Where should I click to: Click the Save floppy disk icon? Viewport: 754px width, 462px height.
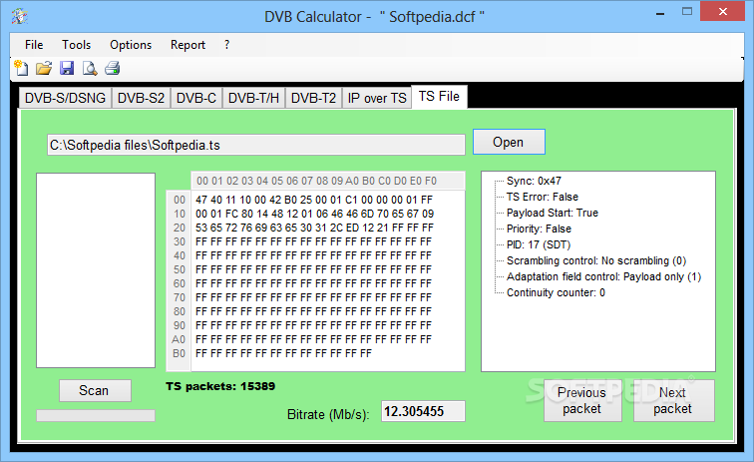click(x=67, y=68)
